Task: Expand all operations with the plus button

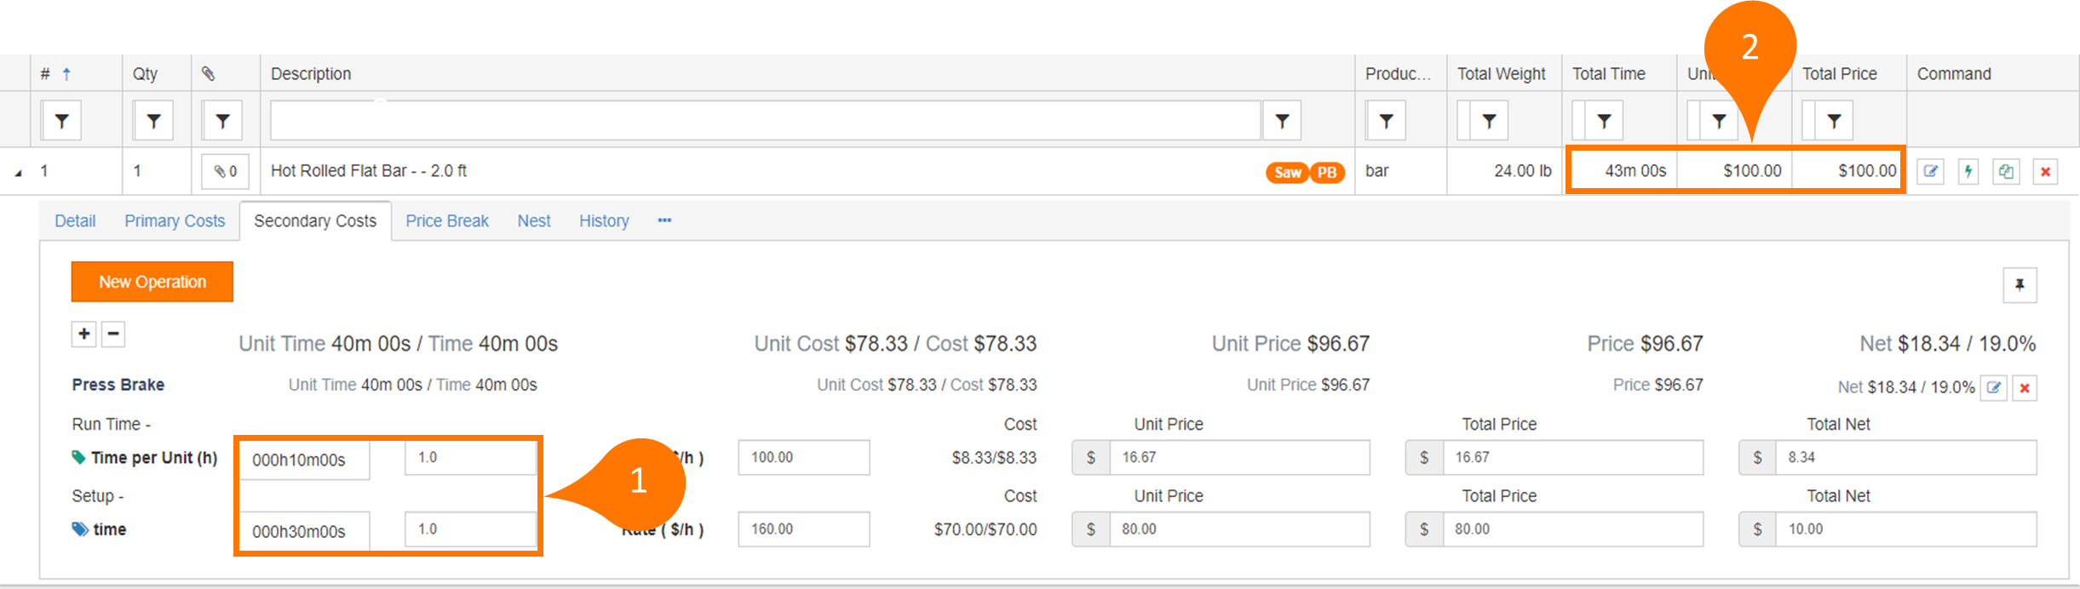Action: tap(84, 334)
